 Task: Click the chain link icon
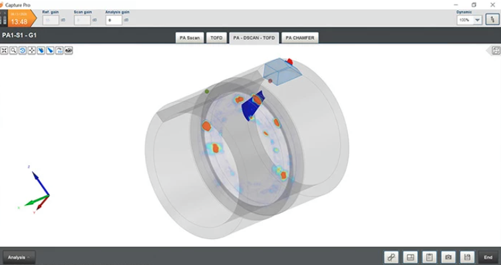(391, 257)
